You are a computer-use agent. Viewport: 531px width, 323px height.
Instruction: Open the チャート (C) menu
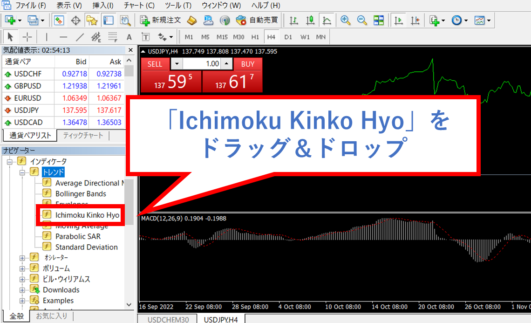click(x=139, y=6)
